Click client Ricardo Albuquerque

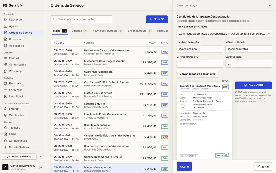[x=97, y=125]
